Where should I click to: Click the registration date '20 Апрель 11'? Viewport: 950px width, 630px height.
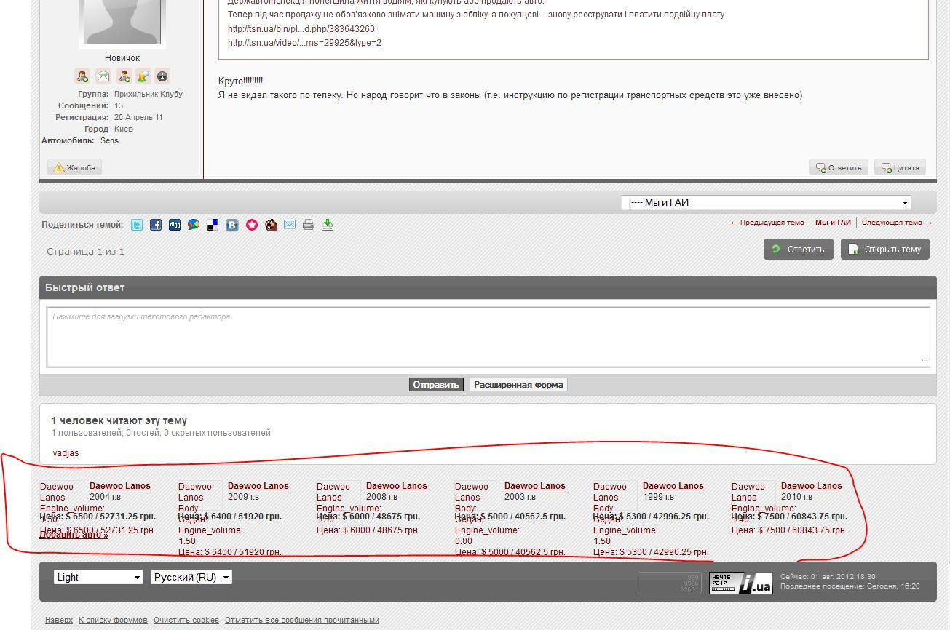[138, 117]
